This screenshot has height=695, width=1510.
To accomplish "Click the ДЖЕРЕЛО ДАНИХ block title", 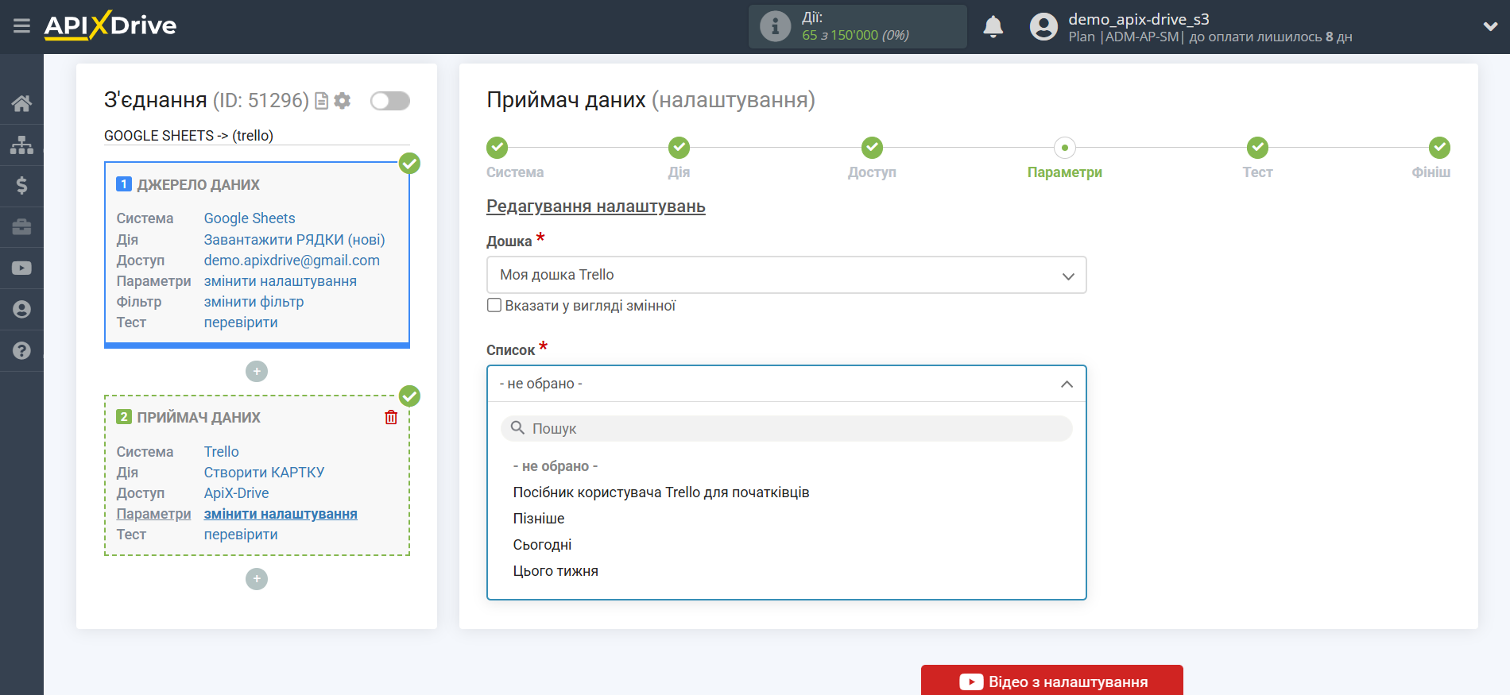I will [x=198, y=185].
